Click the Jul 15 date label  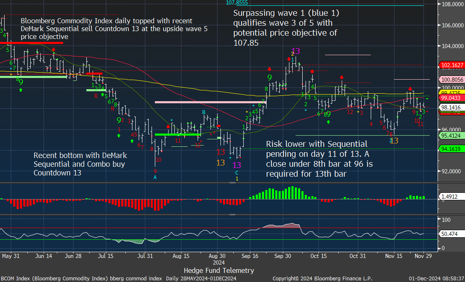(x=106, y=255)
